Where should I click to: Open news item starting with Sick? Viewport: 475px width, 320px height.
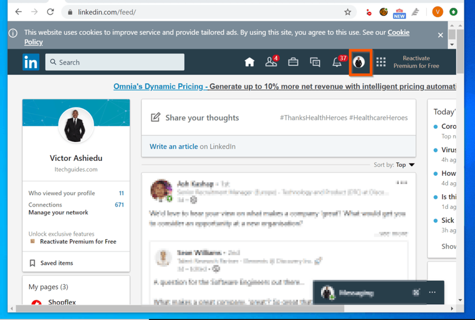448,220
